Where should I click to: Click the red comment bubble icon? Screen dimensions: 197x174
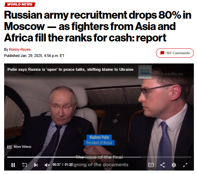pos(162,53)
